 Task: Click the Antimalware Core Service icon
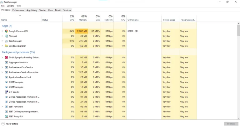(7, 67)
